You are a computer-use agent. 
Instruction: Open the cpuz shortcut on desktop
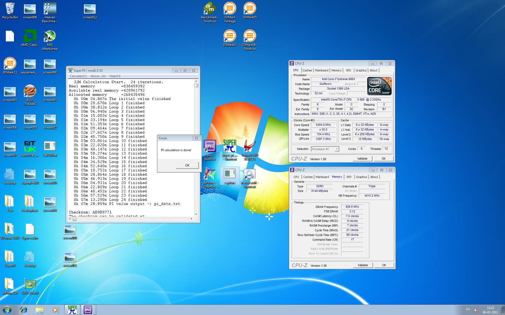pyautogui.click(x=210, y=150)
